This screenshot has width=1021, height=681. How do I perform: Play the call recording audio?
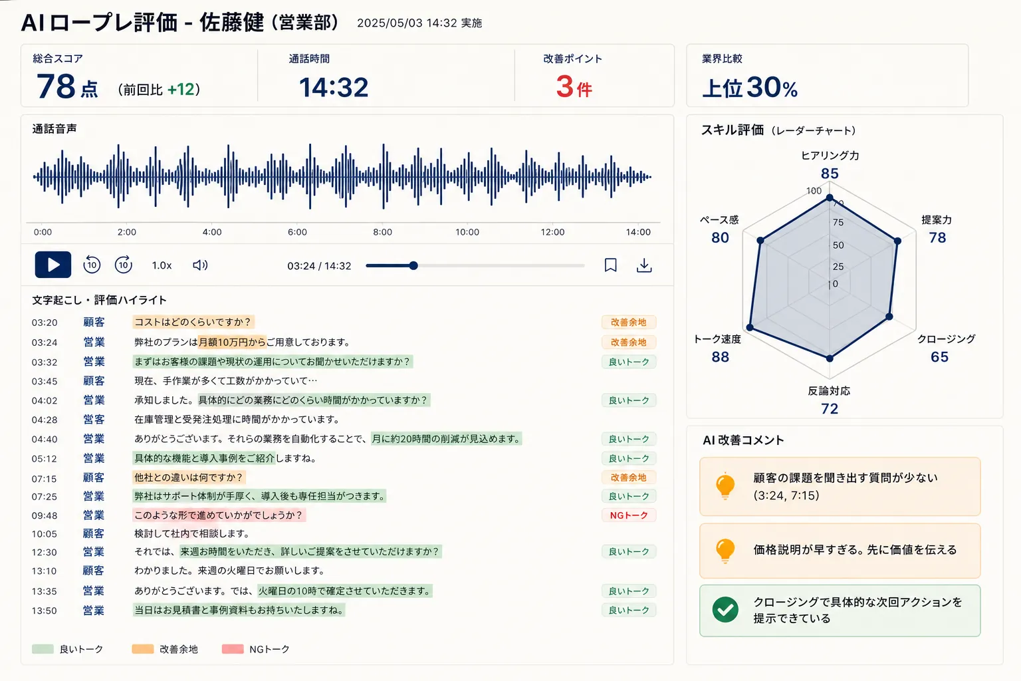tap(53, 265)
